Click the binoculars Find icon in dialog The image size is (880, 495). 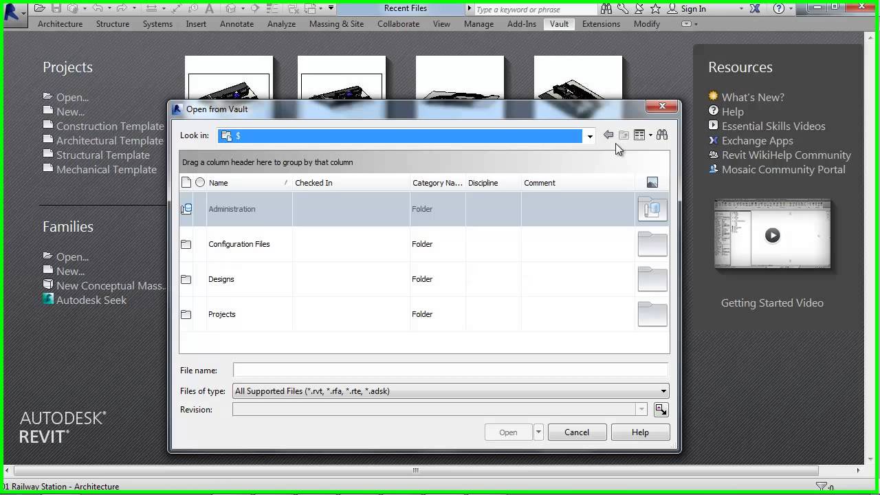[x=662, y=135]
